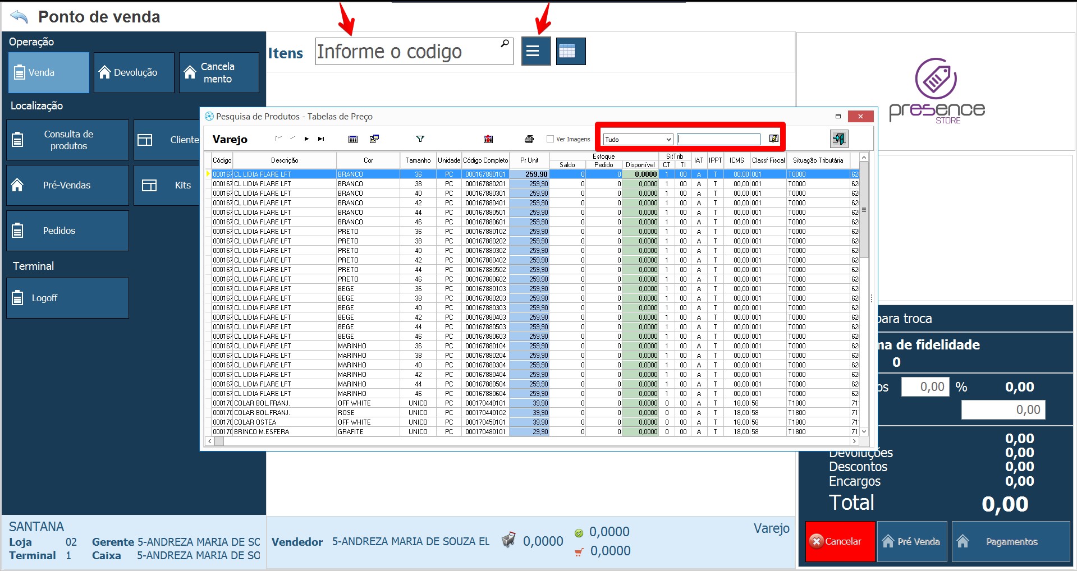
Task: Click the Pr Unit column header
Action: [529, 160]
